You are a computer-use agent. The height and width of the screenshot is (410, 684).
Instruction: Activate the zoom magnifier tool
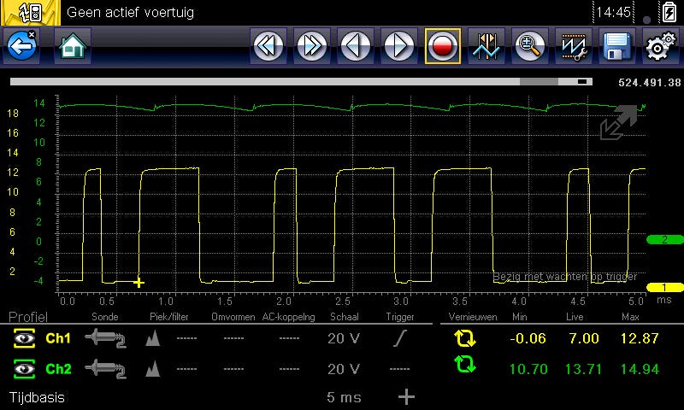coord(530,47)
